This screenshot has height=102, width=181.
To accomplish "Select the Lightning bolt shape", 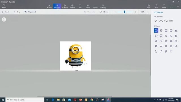I will click(166, 51).
